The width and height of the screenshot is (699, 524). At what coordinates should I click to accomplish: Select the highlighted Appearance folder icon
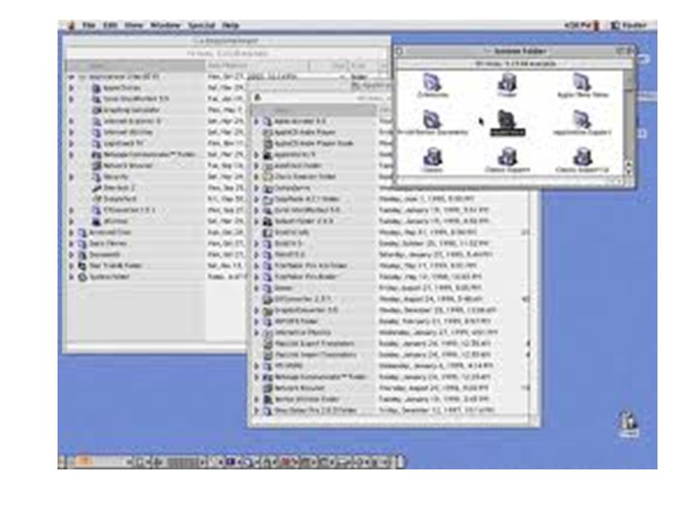click(508, 123)
